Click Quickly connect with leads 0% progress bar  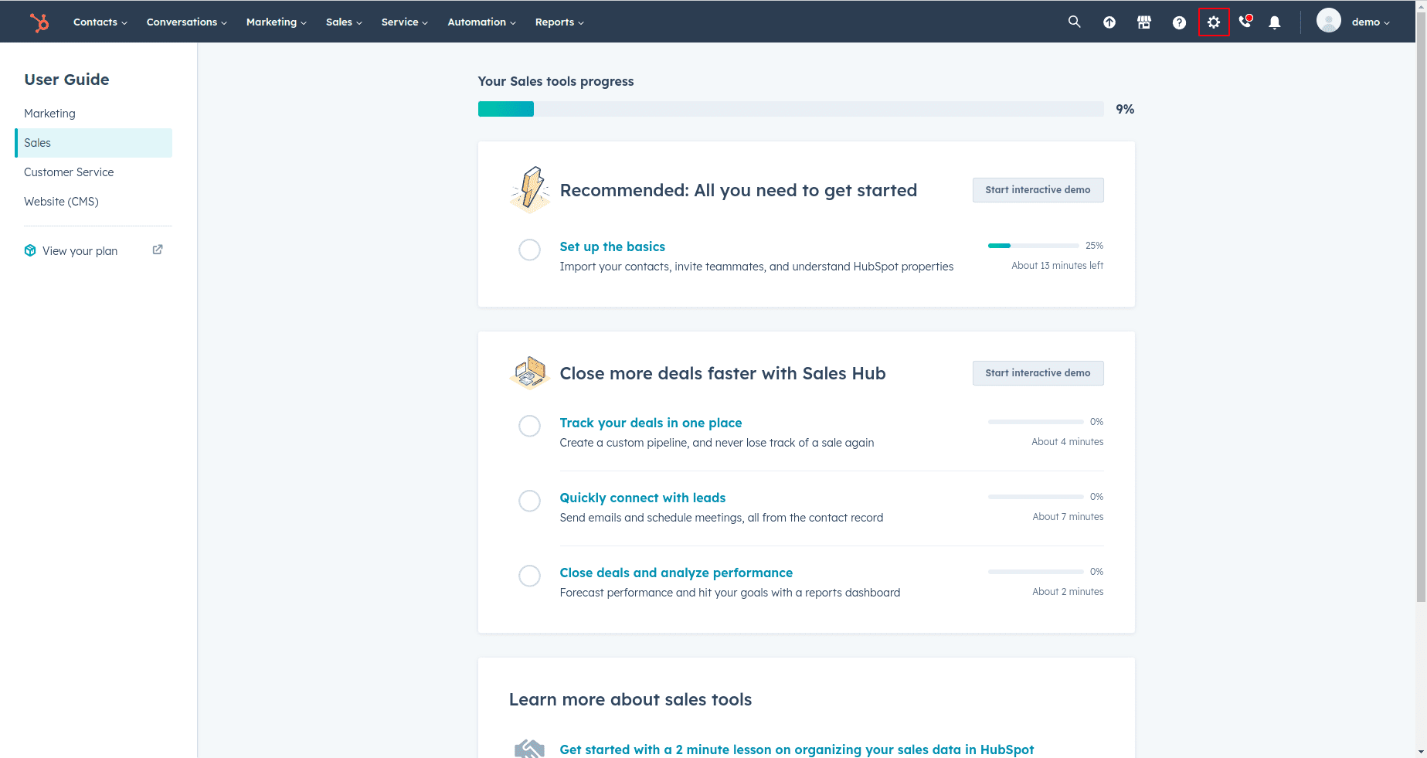(x=1035, y=497)
